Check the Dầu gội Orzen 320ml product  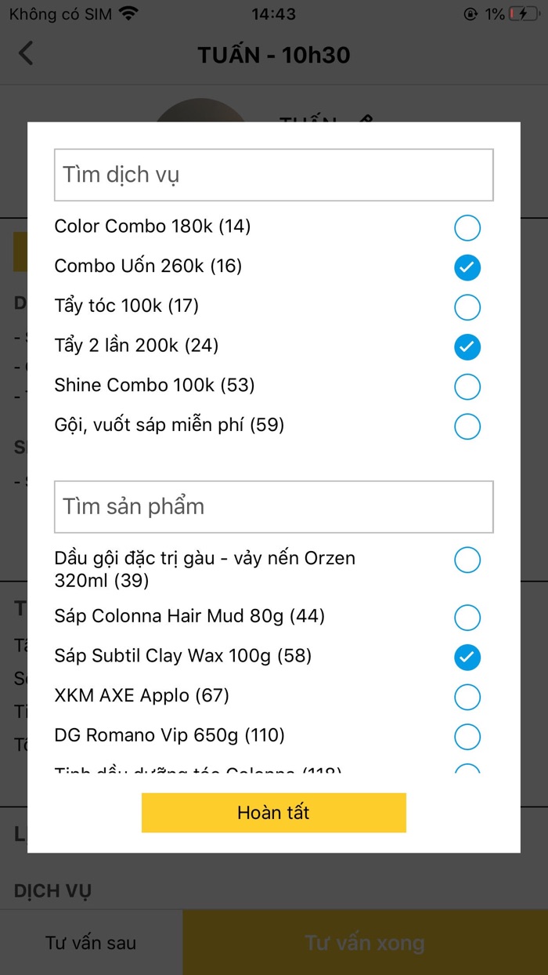tap(467, 560)
